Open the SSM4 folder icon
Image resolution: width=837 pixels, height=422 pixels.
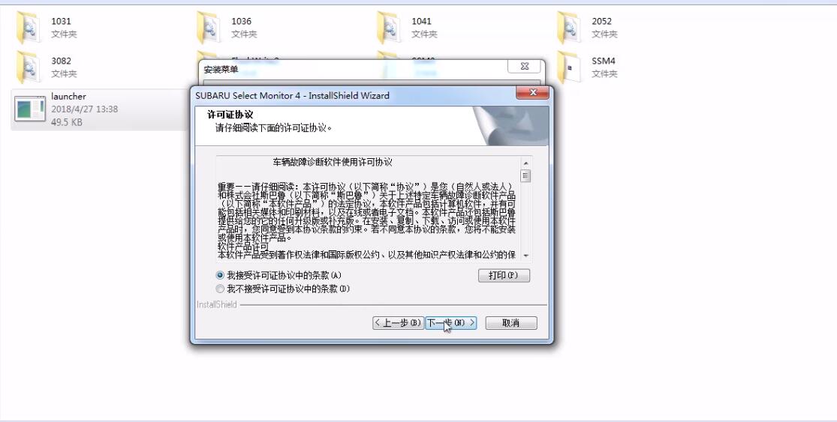point(568,67)
